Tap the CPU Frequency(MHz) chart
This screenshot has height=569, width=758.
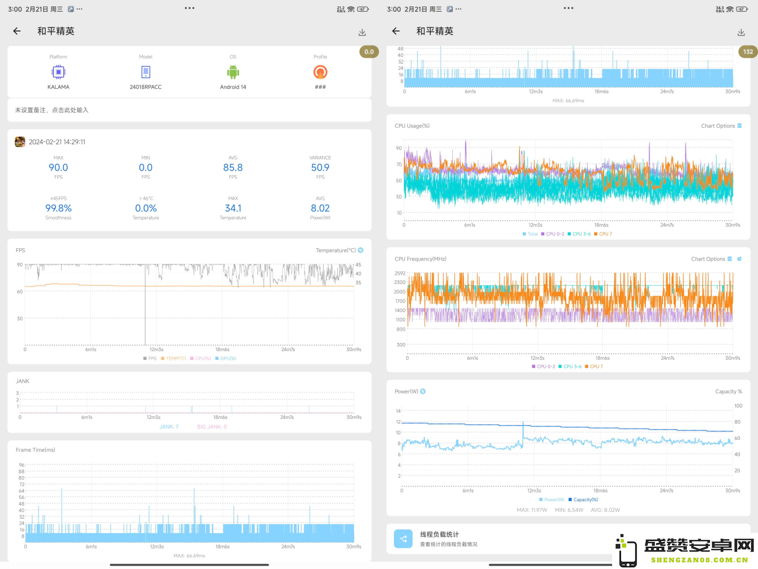tap(570, 313)
